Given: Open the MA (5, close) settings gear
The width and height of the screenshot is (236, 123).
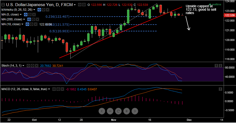Looking at the screenshot, I should (x=30, y=14).
